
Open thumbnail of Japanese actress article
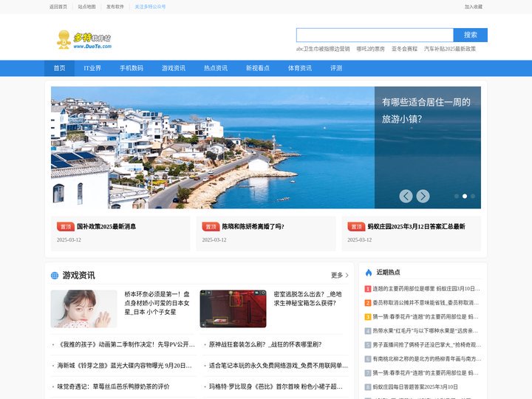point(83,309)
